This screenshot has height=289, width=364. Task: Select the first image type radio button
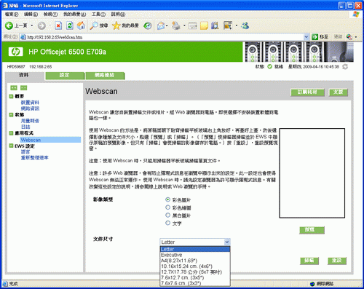[x=167, y=199]
